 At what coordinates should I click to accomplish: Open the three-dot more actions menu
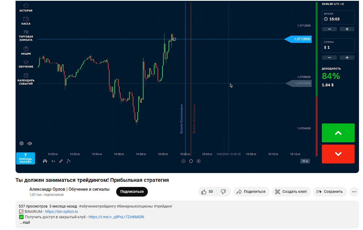(354, 192)
